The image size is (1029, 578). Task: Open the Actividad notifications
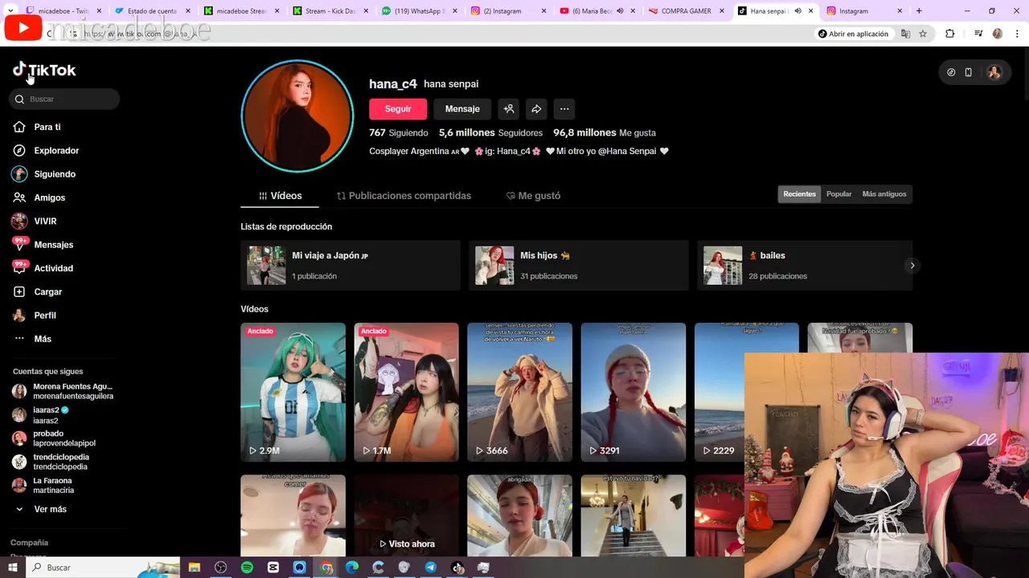[x=53, y=268]
